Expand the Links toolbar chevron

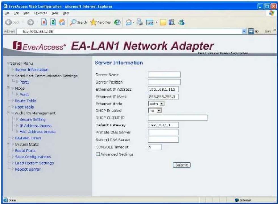(x=275, y=30)
